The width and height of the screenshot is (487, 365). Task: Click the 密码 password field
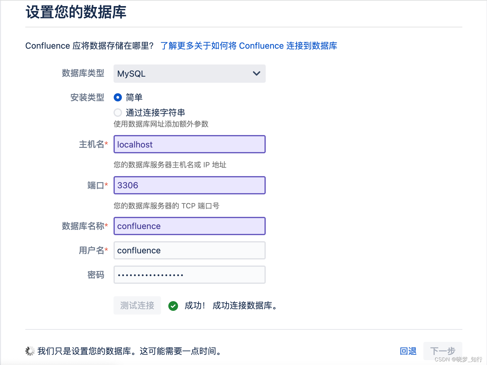[x=189, y=275]
